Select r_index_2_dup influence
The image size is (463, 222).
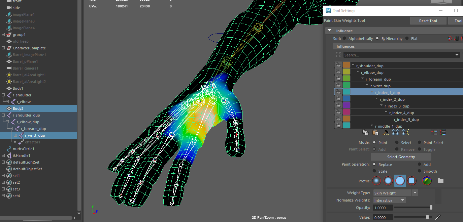392,99
